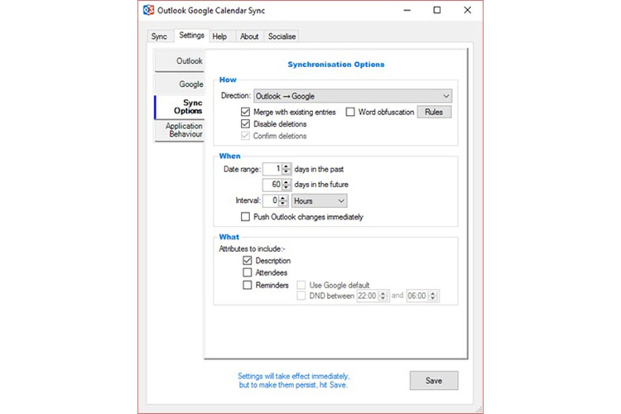This screenshot has height=414, width=621.
Task: Close the Outlook Google Calendar Sync window
Action: [x=467, y=10]
